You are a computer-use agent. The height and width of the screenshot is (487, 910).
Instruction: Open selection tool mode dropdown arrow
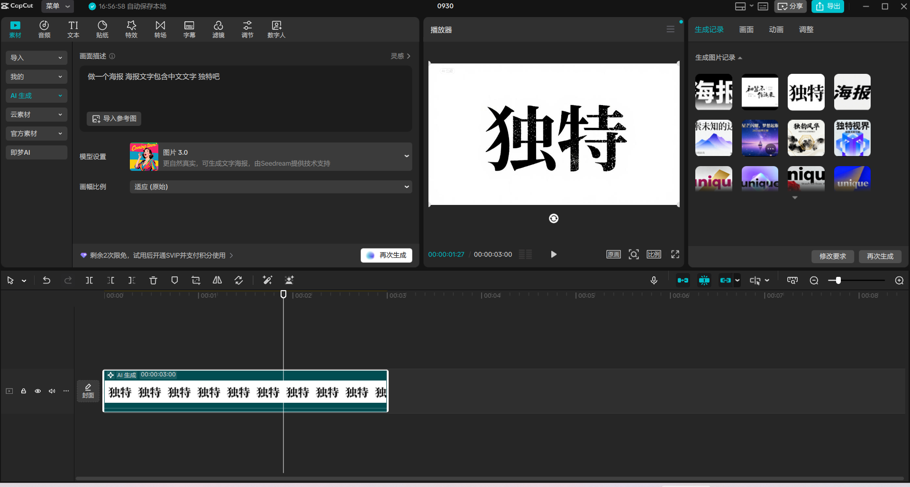coord(24,281)
